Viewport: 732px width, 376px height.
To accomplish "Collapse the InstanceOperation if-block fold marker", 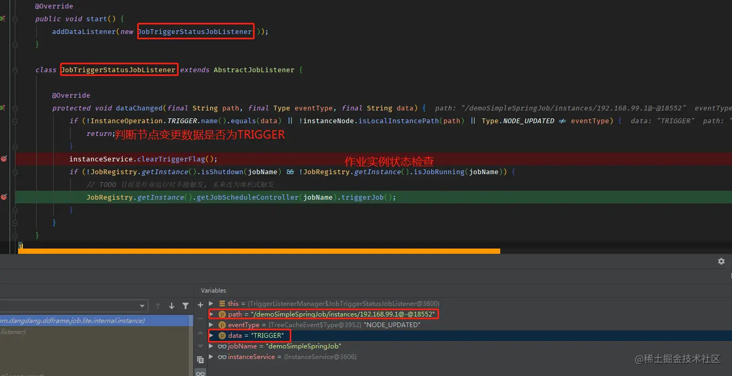I will point(15,121).
